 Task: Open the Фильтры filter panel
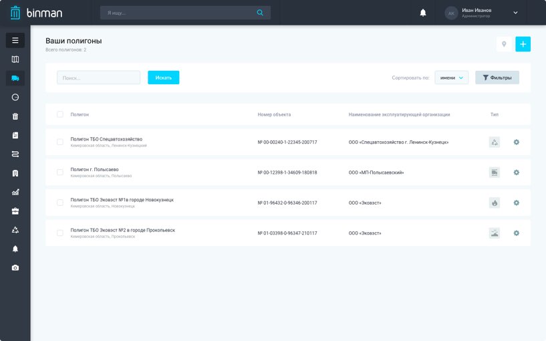tap(497, 78)
